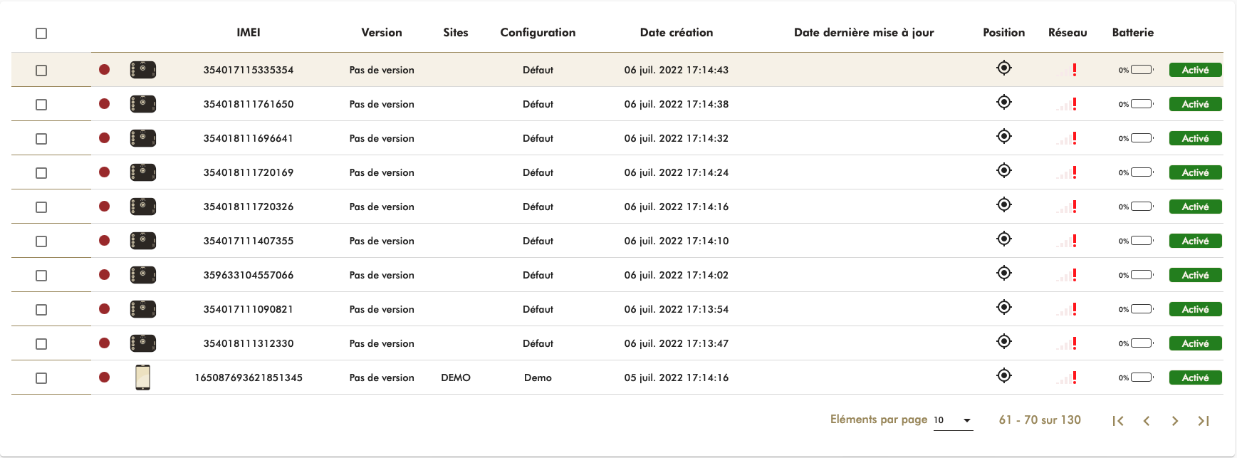
Task: Click the battery icon for IMEI 354018111720169
Action: [1141, 172]
